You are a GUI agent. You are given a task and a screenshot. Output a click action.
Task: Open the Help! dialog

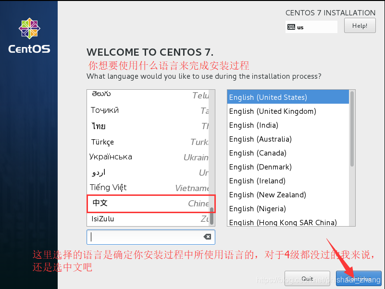[360, 25]
